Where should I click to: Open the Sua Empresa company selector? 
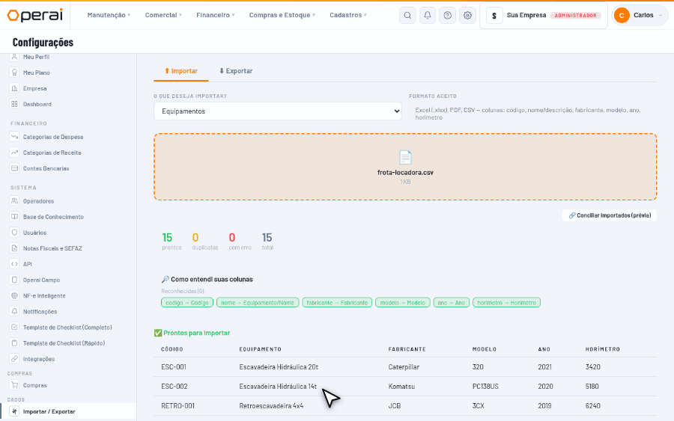tap(544, 16)
